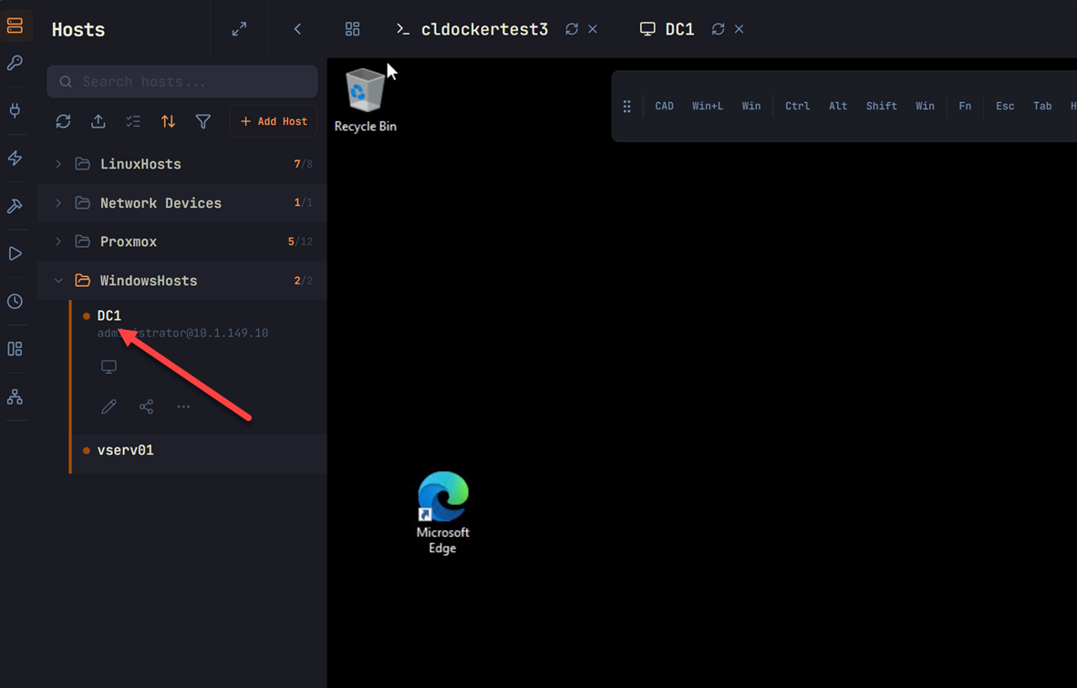
Task: Open the keys icon in the left sidebar
Action: click(15, 63)
